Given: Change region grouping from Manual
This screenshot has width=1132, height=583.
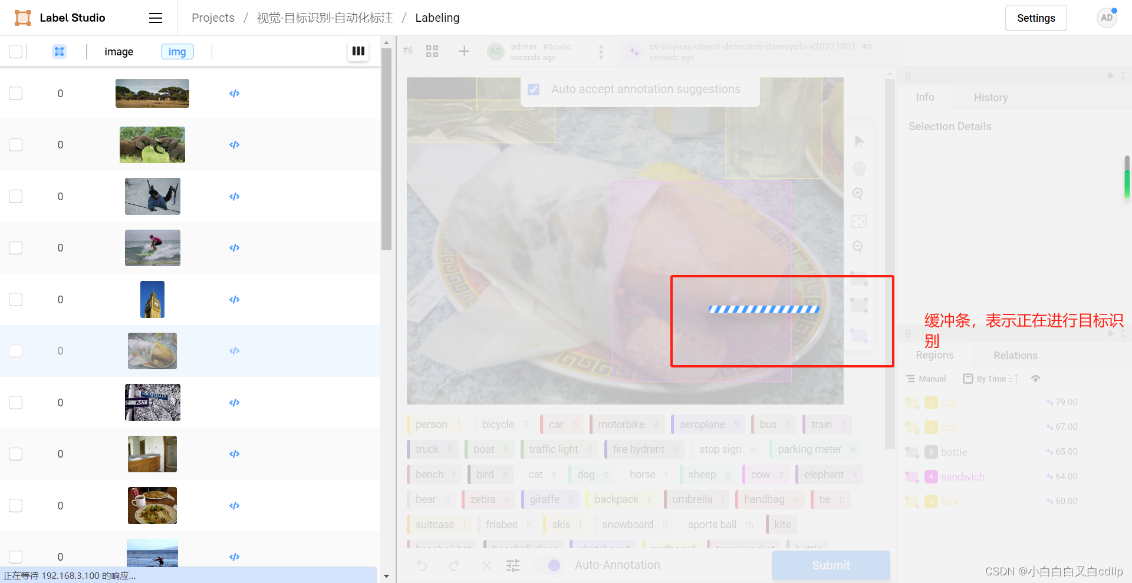Looking at the screenshot, I should [926, 379].
